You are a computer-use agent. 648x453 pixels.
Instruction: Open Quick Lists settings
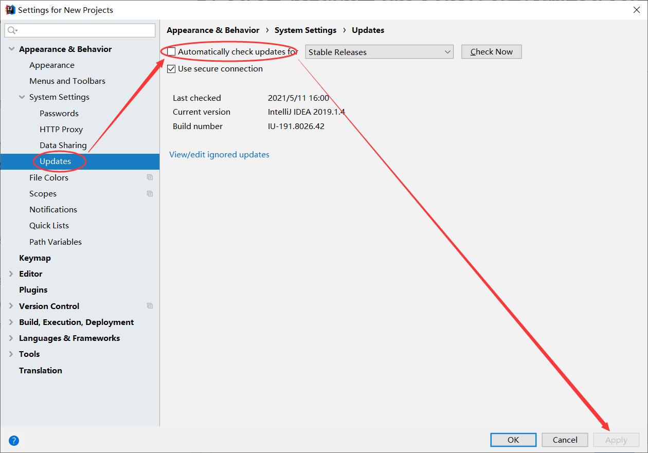click(49, 226)
